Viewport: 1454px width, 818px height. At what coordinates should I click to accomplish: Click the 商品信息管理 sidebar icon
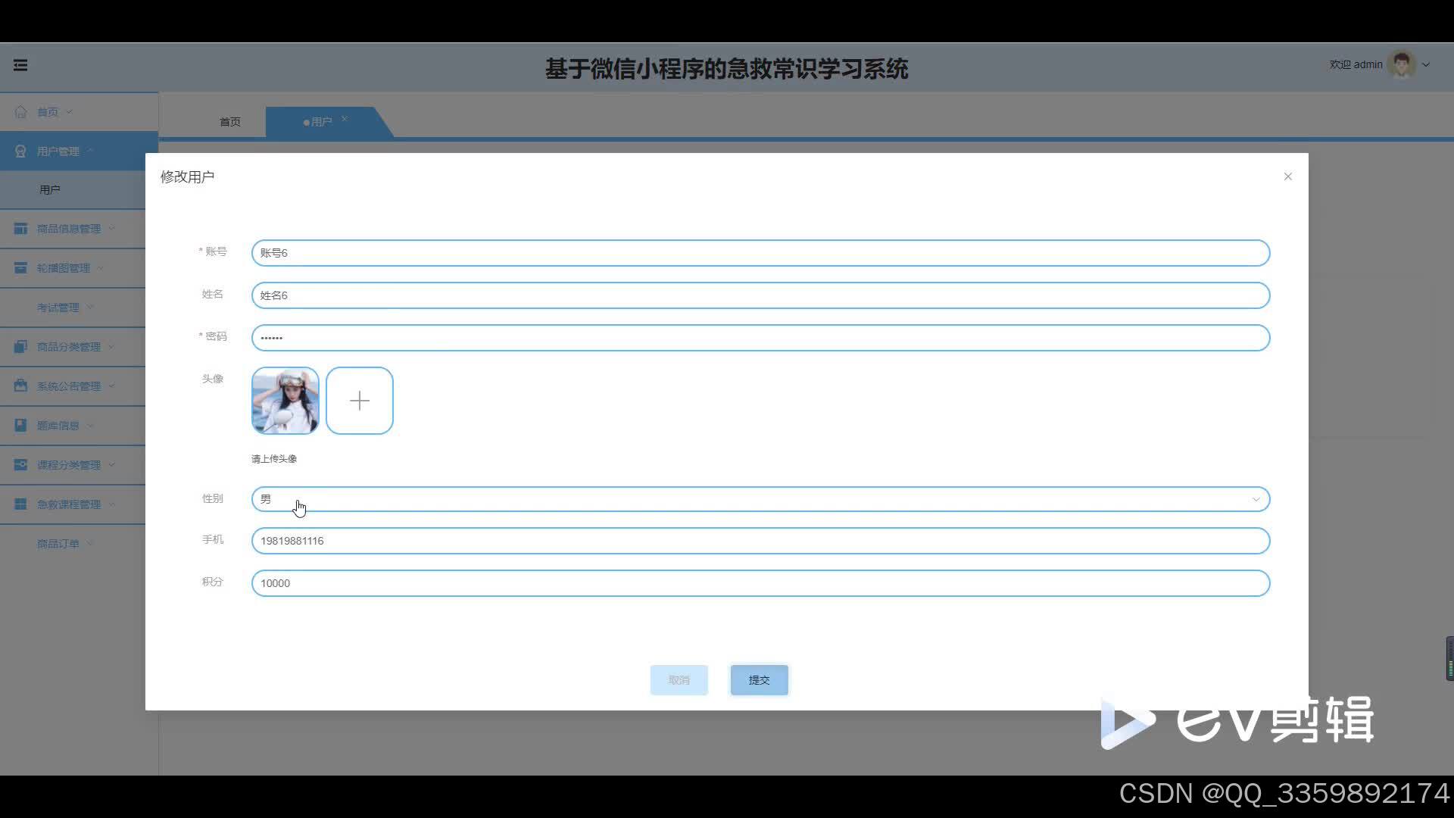pos(20,229)
